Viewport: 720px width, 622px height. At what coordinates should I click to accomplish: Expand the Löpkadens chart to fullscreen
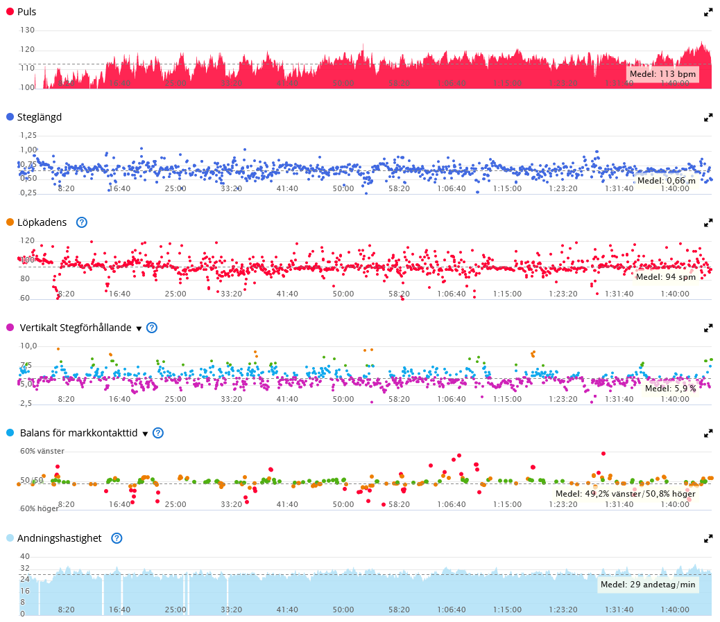(708, 223)
